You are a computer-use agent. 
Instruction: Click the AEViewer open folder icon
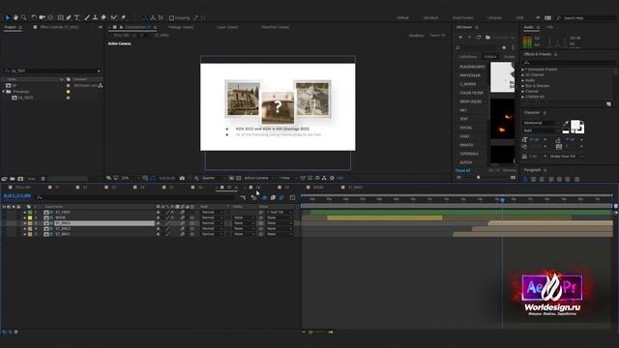pos(487,37)
